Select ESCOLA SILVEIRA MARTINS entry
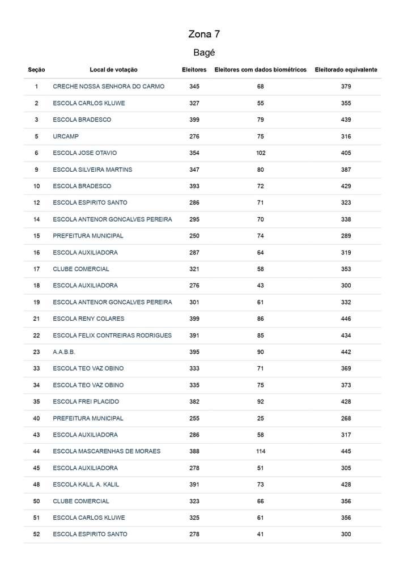This screenshot has height=577, width=408. pos(92,169)
